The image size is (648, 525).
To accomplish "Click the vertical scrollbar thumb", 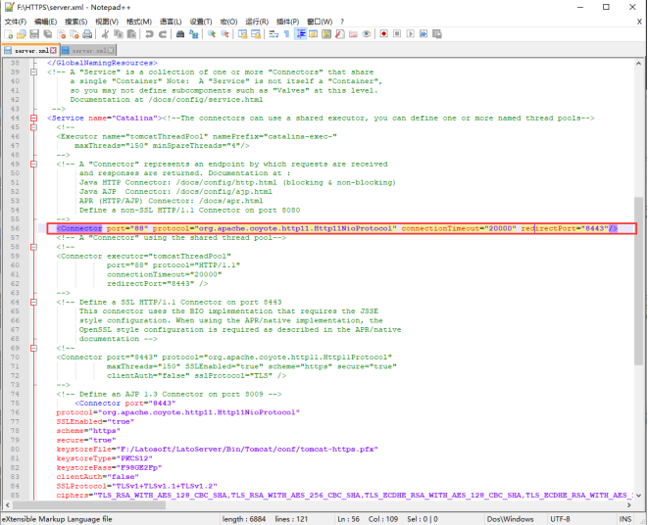I will pyautogui.click(x=638, y=281).
